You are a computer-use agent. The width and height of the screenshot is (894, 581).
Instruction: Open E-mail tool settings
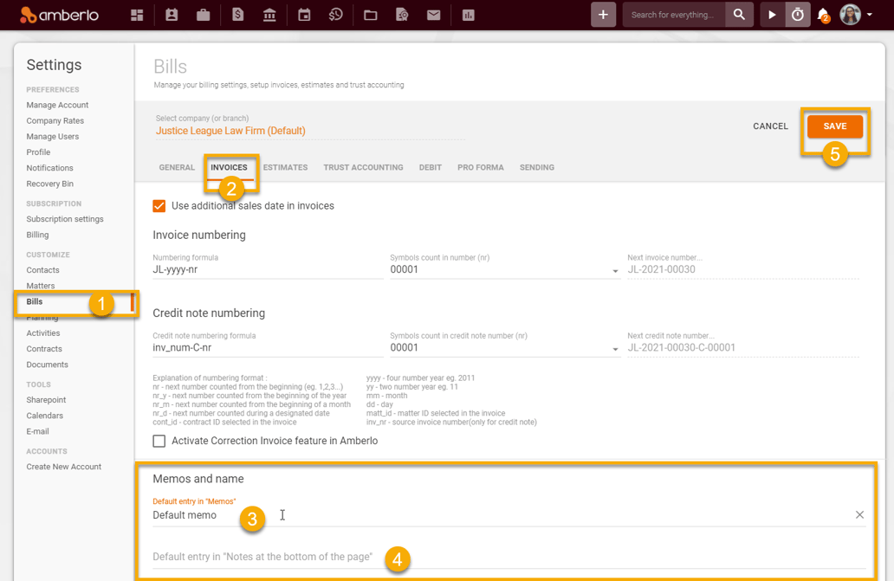37,431
